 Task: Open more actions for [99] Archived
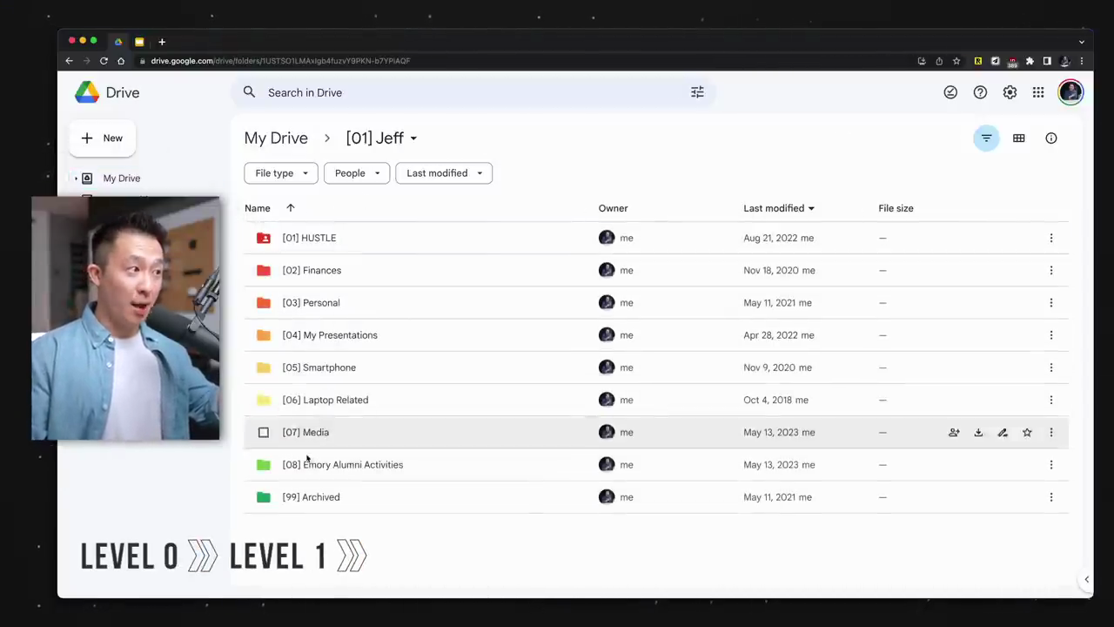tap(1050, 496)
